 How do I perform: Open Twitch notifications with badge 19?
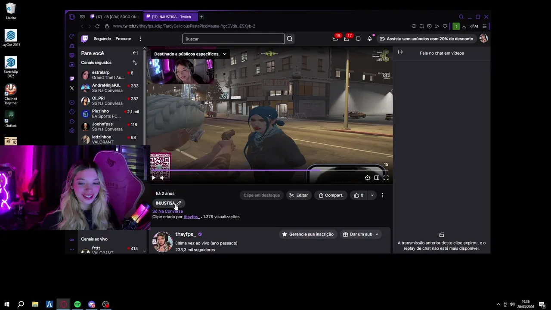(335, 39)
